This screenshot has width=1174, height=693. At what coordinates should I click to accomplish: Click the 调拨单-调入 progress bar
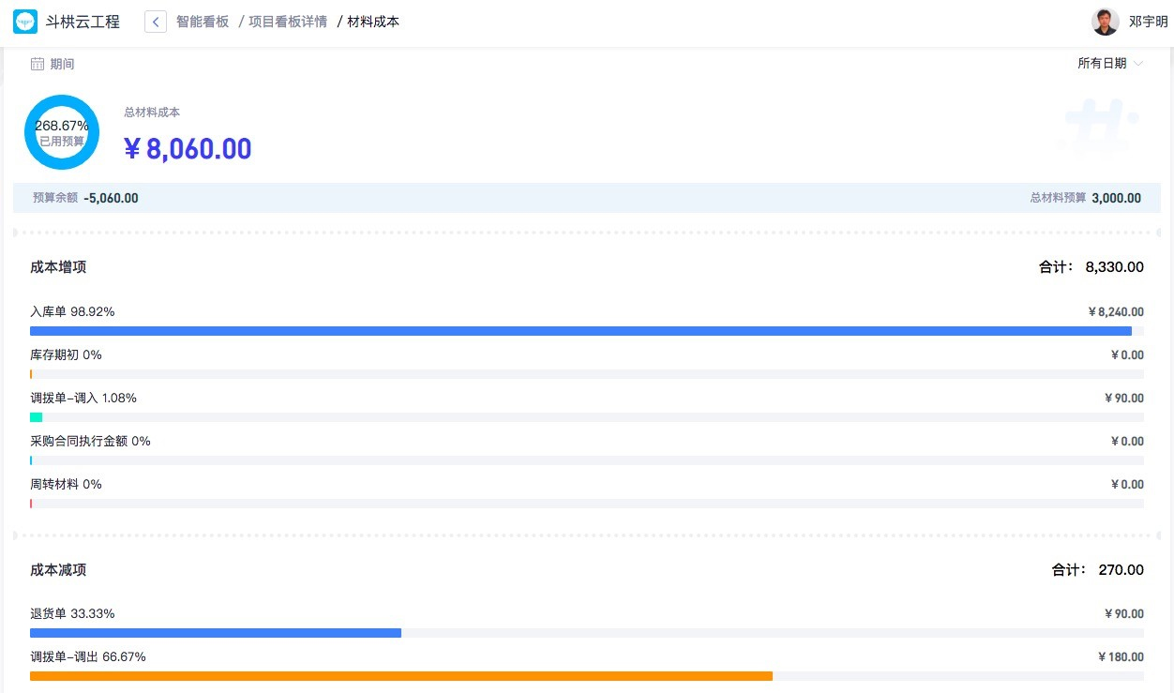click(x=37, y=417)
